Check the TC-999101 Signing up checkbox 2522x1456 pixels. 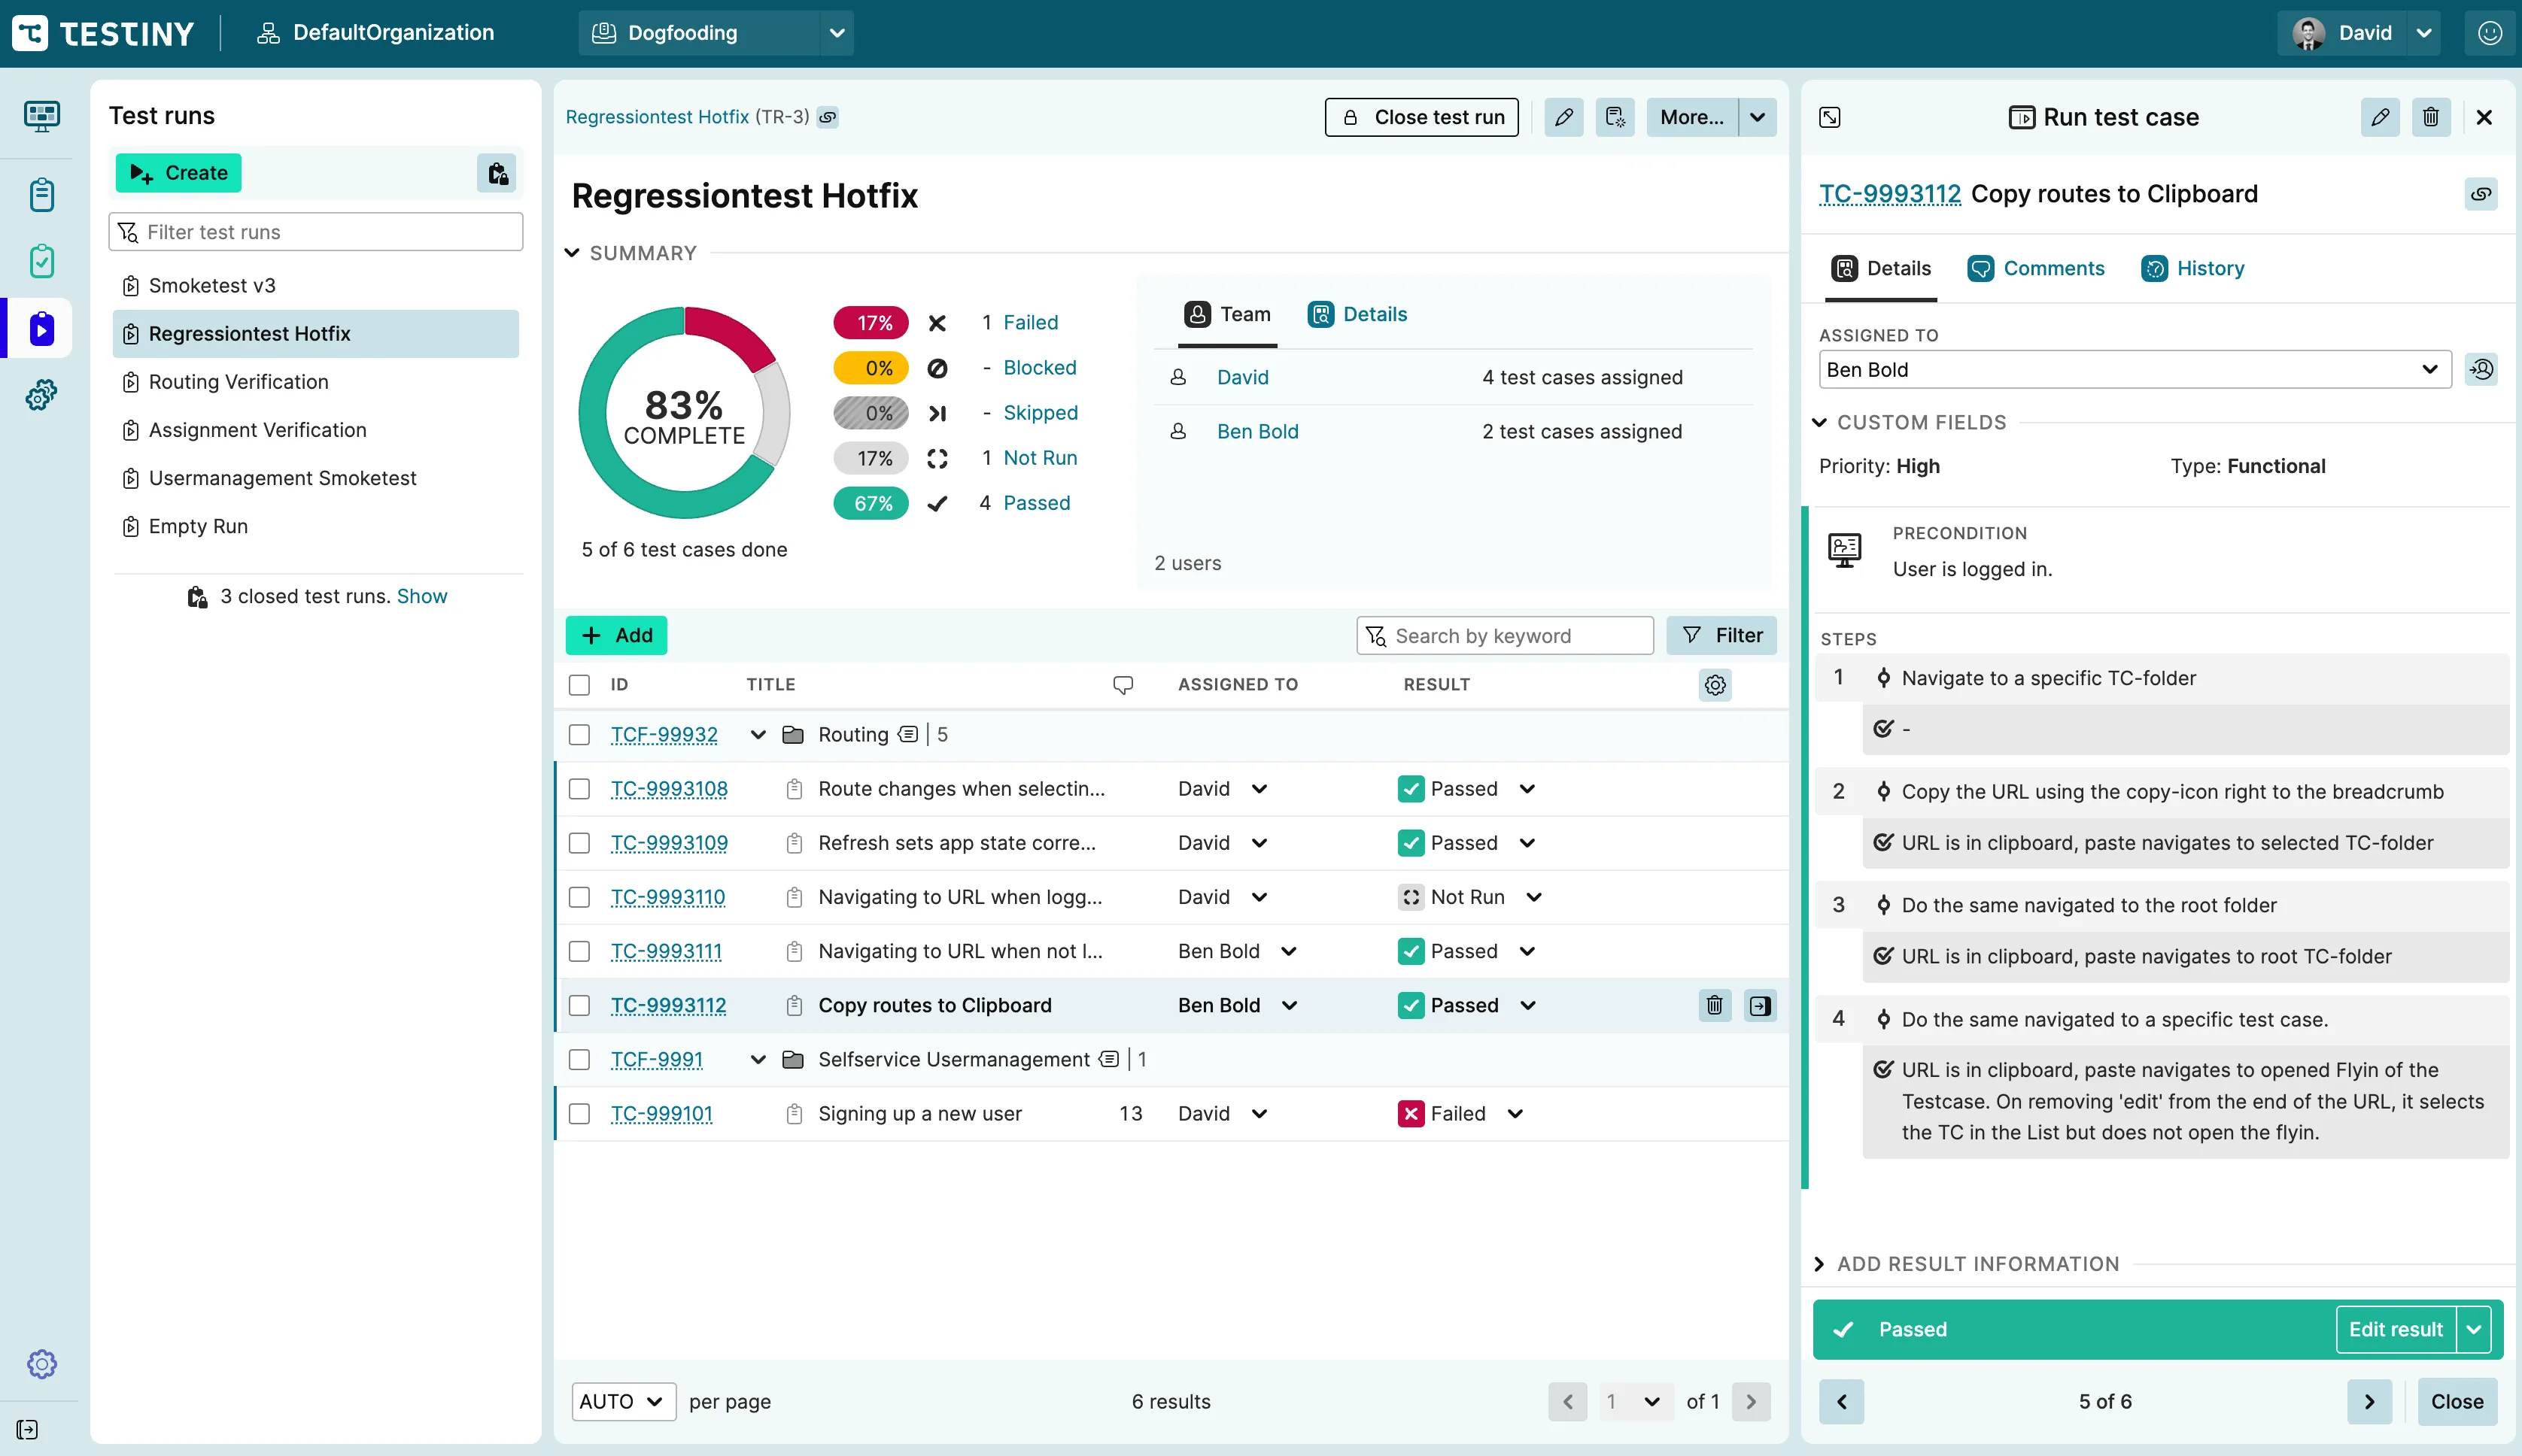pos(579,1114)
